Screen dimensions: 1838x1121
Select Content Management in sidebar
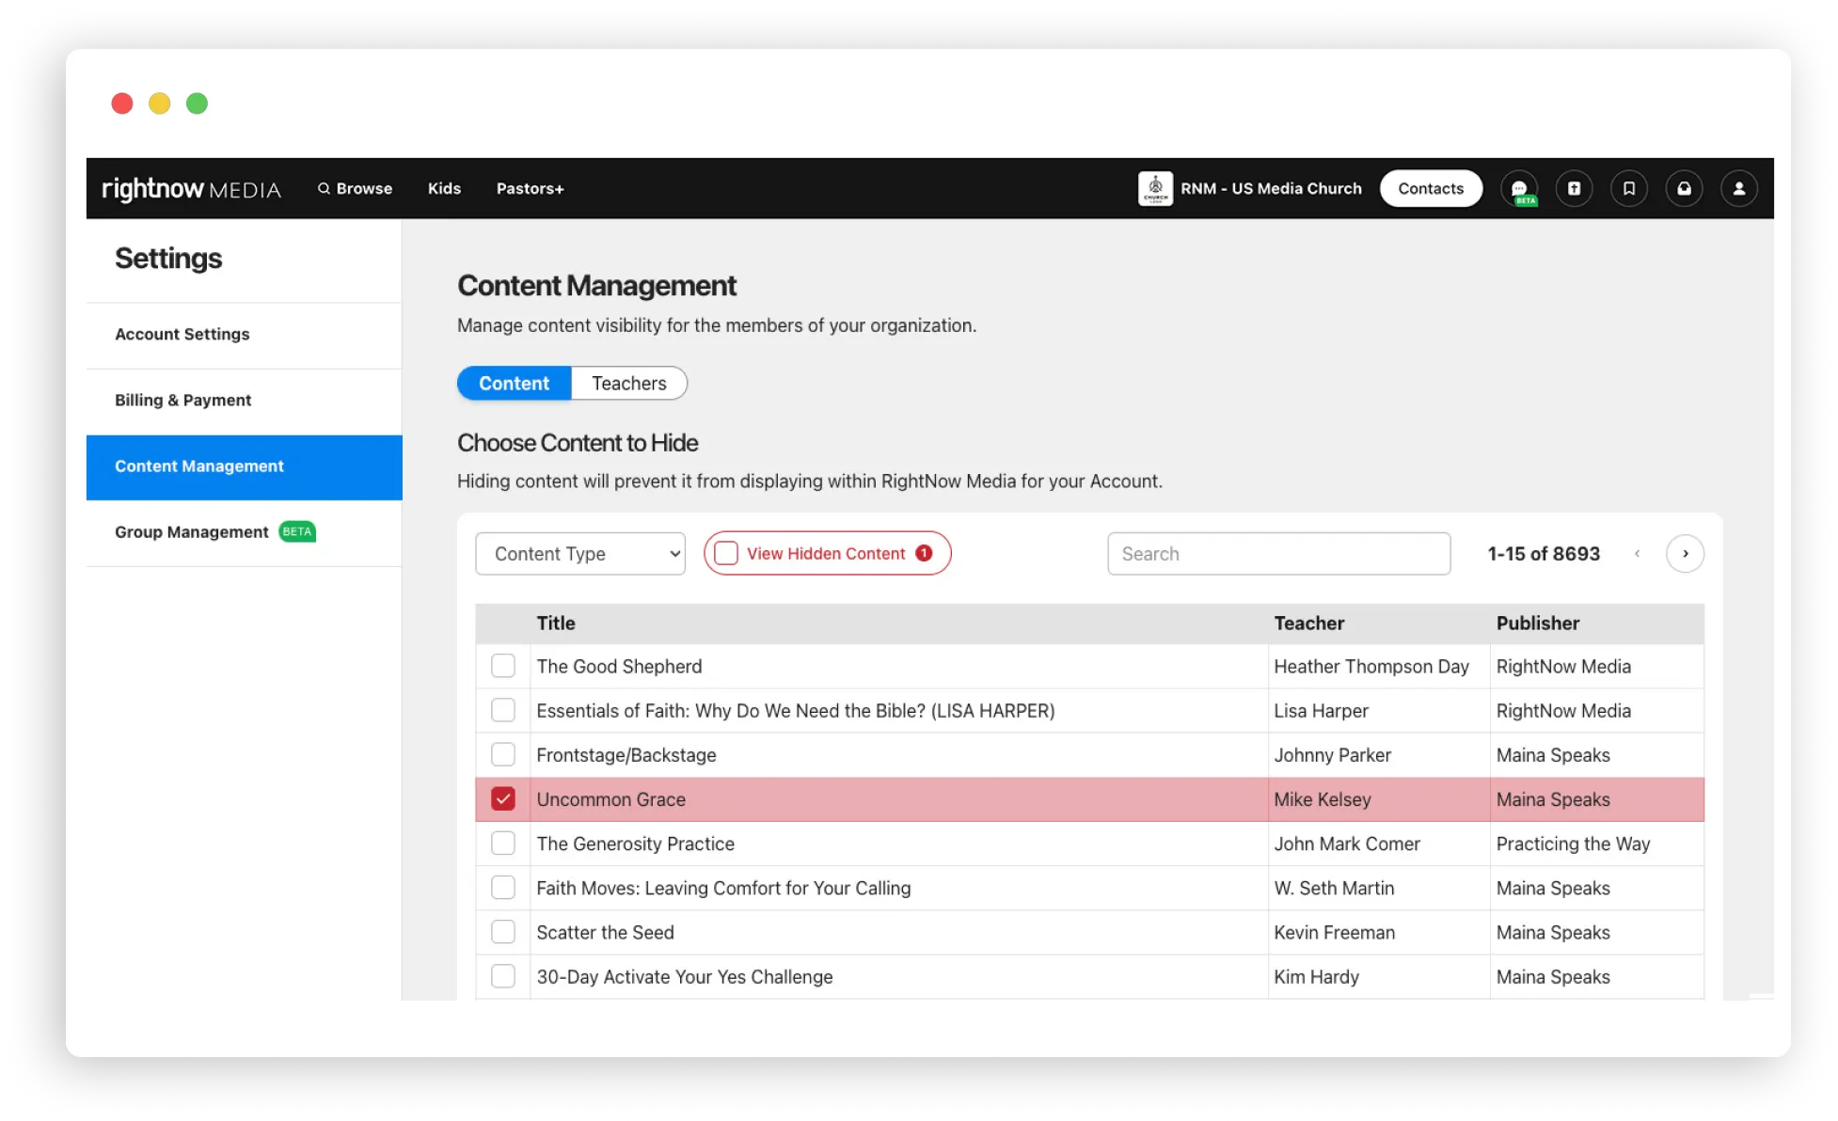244,466
